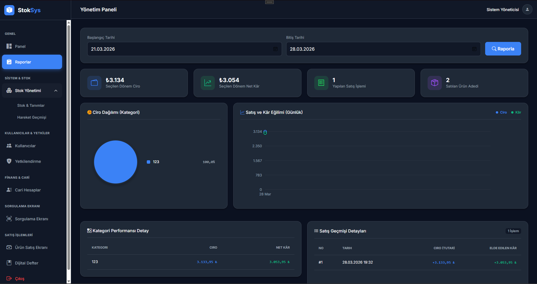Toggle the Ciro series in chart legend
The image size is (537, 284).
coord(501,112)
